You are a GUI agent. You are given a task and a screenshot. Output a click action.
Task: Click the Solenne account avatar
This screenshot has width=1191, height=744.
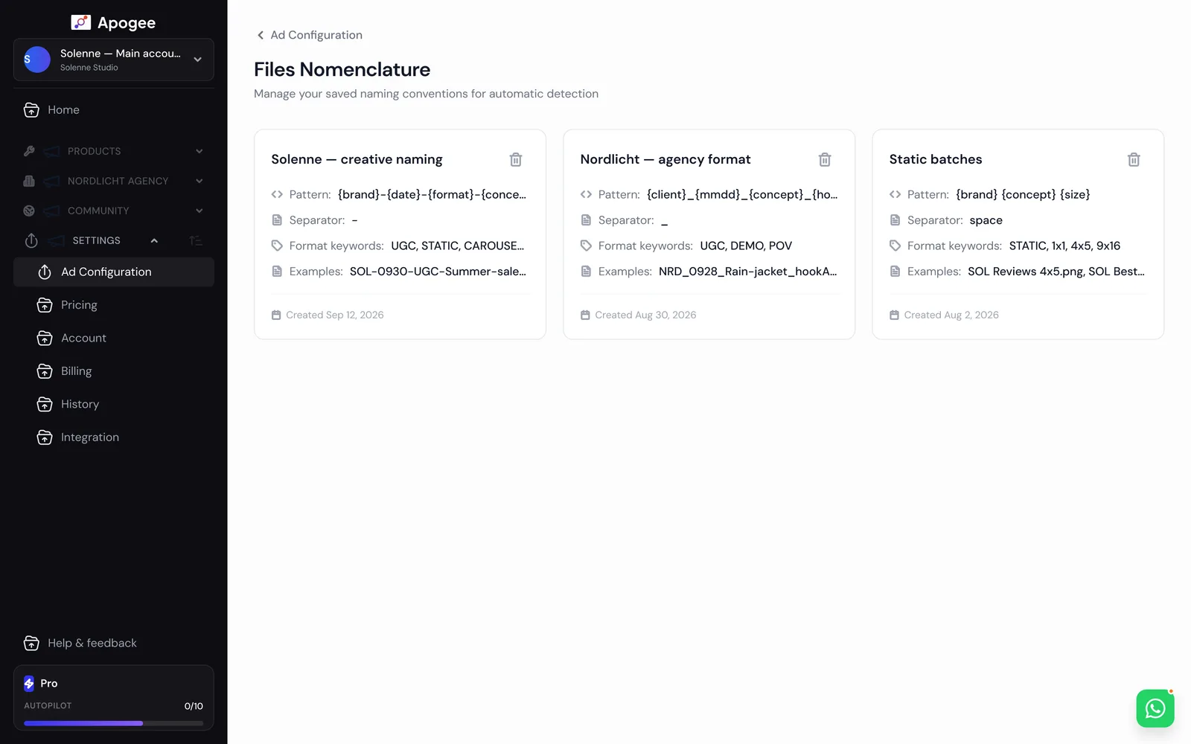pyautogui.click(x=37, y=60)
